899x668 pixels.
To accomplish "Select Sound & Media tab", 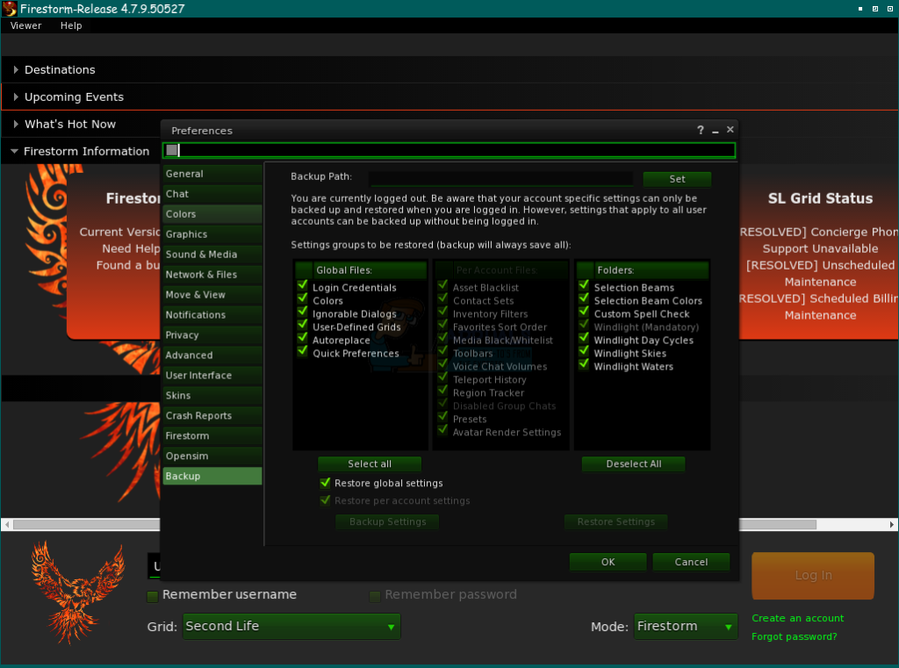I will coord(212,254).
